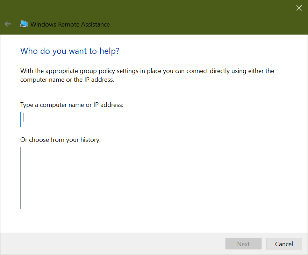This screenshot has height=255, width=308.
Task: Click the "Windows Remote Assistance" title text
Action: (70, 24)
